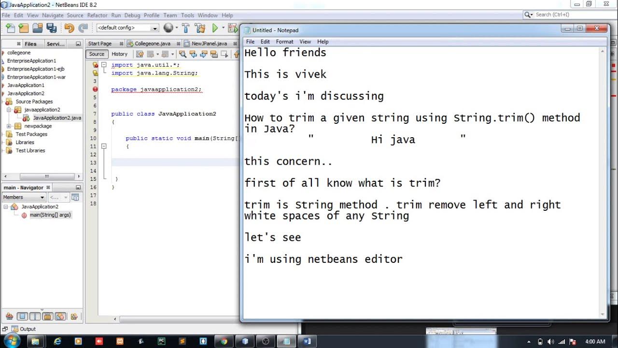
Task: Click the Source view button
Action: 97,54
